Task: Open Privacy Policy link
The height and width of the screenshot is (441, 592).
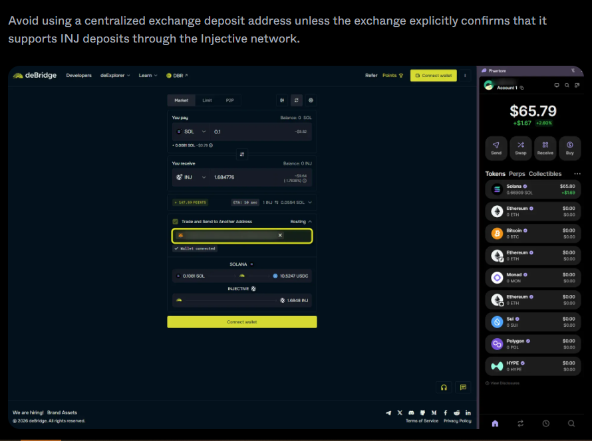Action: coord(458,421)
